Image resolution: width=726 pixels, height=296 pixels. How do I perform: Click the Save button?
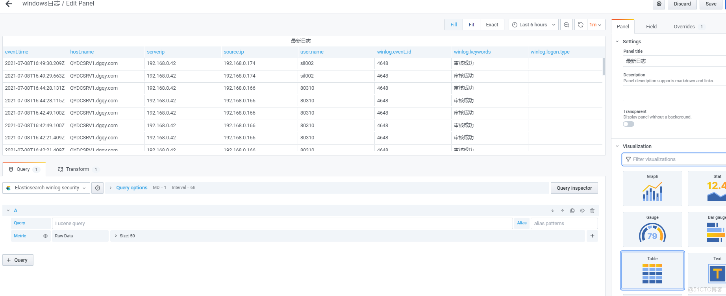[711, 4]
